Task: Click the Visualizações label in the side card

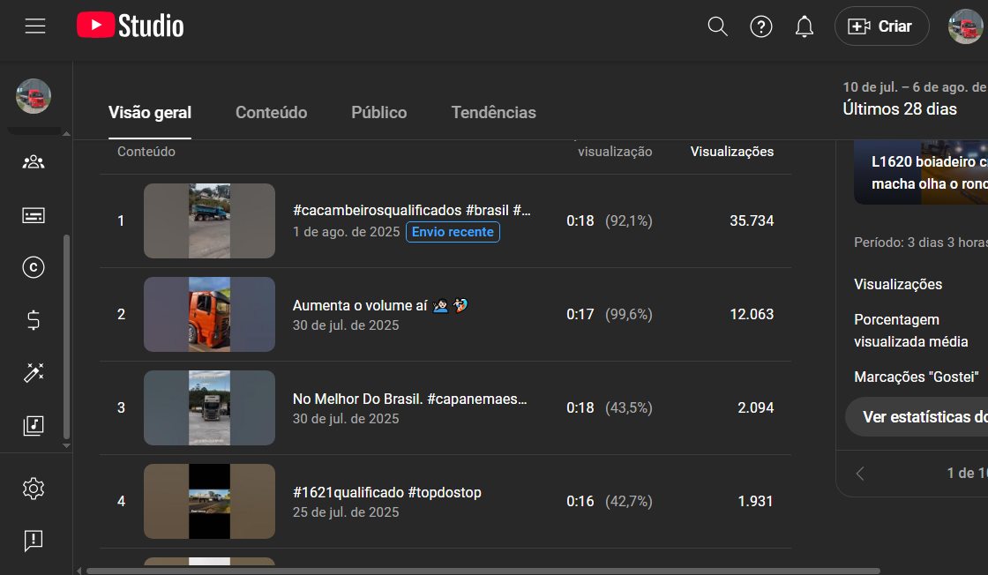Action: click(898, 285)
